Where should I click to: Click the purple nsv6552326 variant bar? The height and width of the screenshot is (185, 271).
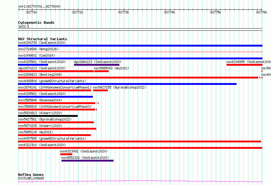pos(87,161)
